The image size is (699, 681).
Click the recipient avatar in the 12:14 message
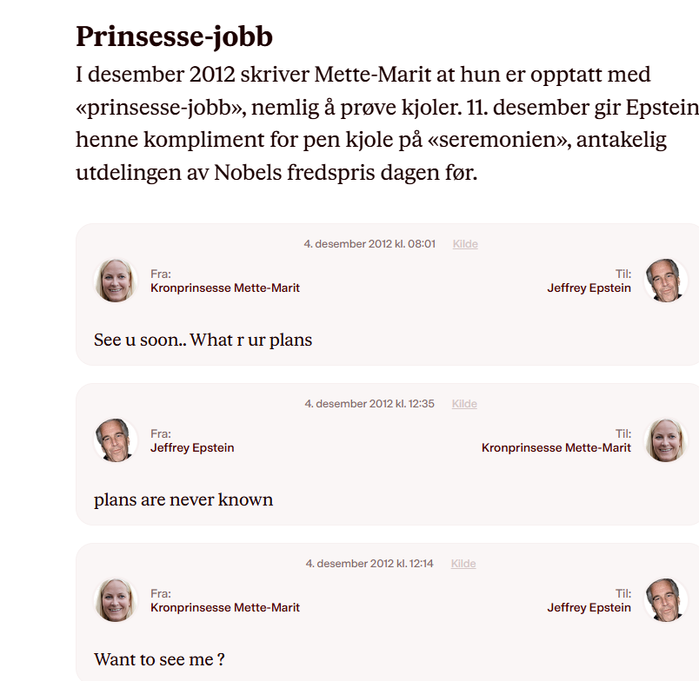tap(666, 600)
